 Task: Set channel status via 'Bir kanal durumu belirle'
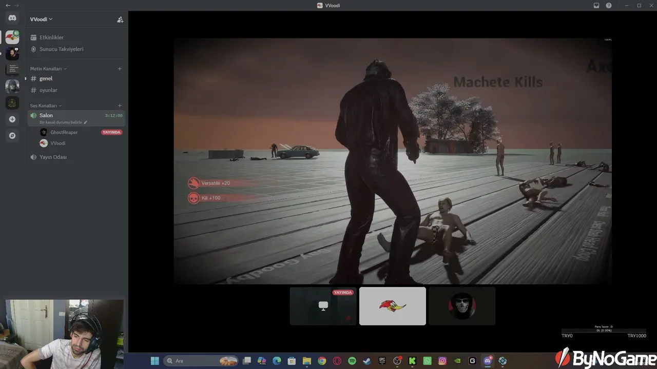63,122
